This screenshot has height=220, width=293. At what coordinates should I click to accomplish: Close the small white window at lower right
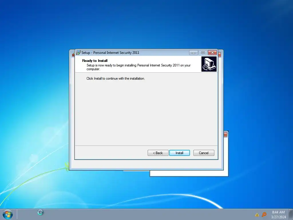pyautogui.click(x=225, y=134)
